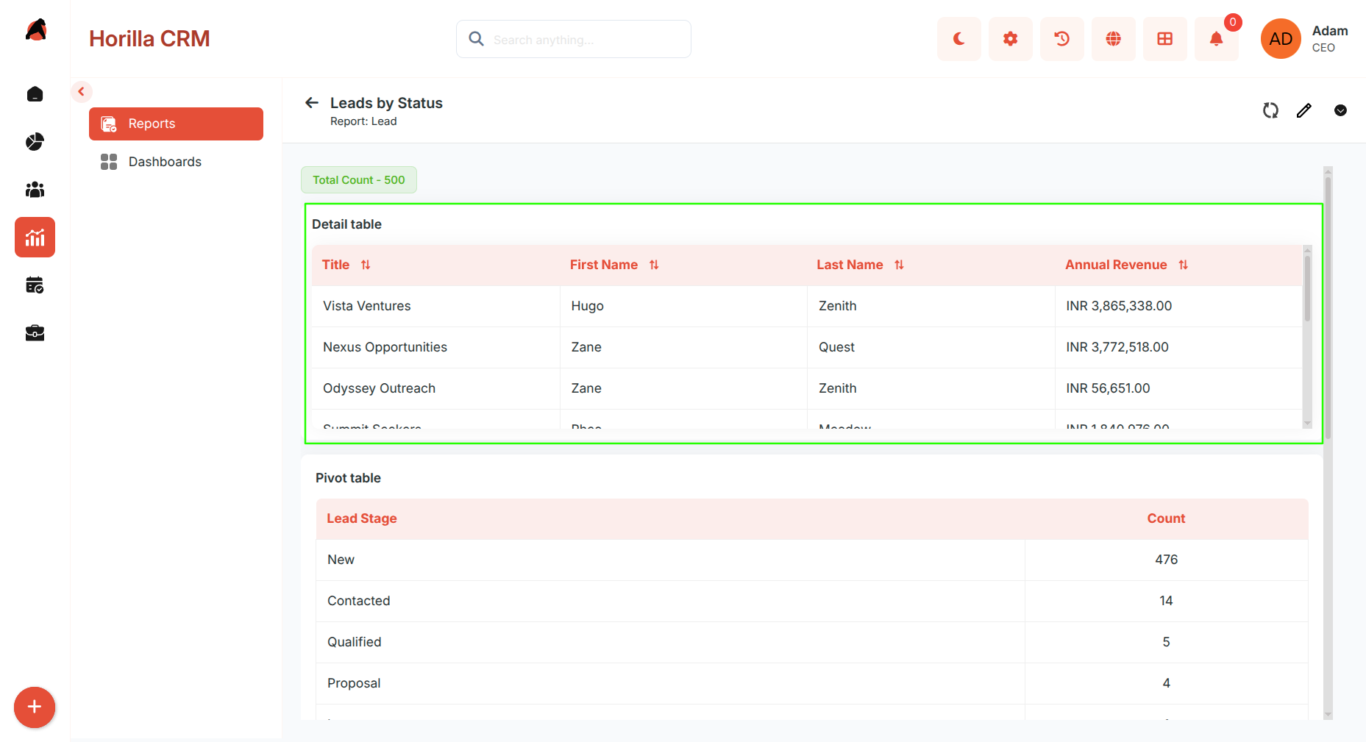Select the Odyssey Outreach cell
This screenshot has height=742, width=1366.
[435, 388]
